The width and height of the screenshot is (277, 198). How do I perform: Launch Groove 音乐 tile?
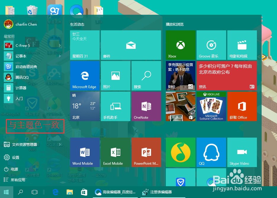point(211,45)
